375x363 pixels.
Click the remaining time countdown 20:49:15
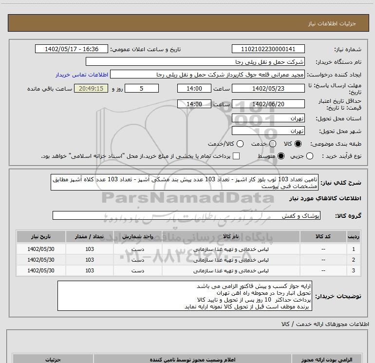(91, 88)
